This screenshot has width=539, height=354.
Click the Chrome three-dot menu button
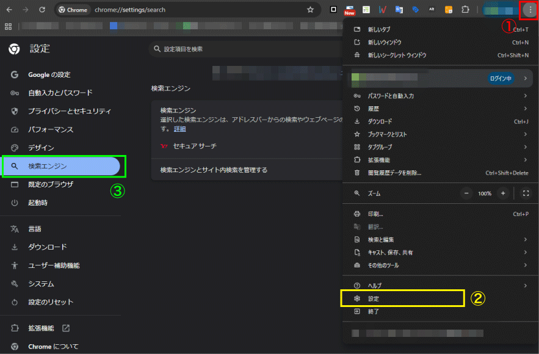529,10
